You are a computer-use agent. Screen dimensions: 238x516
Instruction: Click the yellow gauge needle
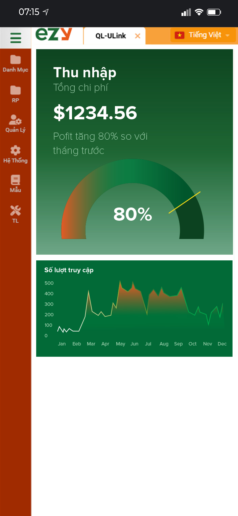[185, 202]
